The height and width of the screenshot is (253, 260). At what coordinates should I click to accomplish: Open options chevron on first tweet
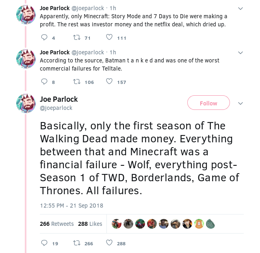point(240,9)
